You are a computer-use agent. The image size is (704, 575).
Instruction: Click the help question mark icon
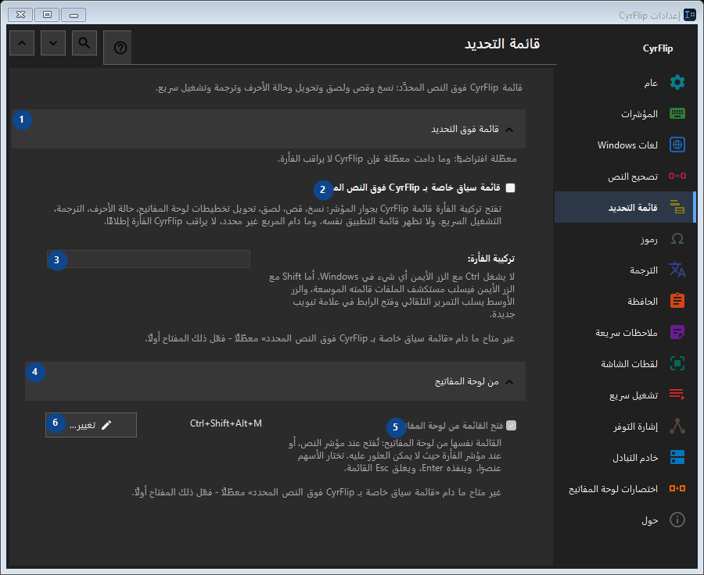pyautogui.click(x=120, y=48)
